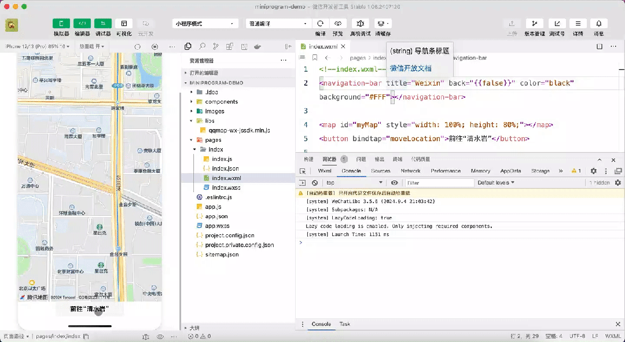
Task: Open the iPhone 12/13 device selector dropdown
Action: tap(38, 47)
